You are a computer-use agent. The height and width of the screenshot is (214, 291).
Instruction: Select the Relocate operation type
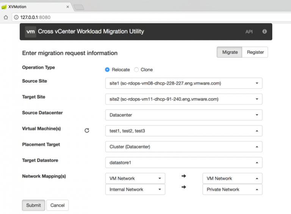click(x=107, y=70)
